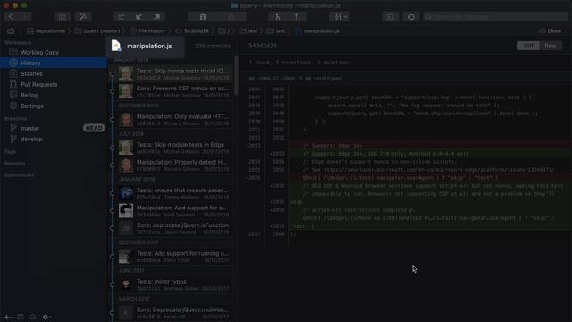This screenshot has height=322, width=572.
Task: Open Stashes in the sidebar
Action: pyautogui.click(x=54, y=73)
